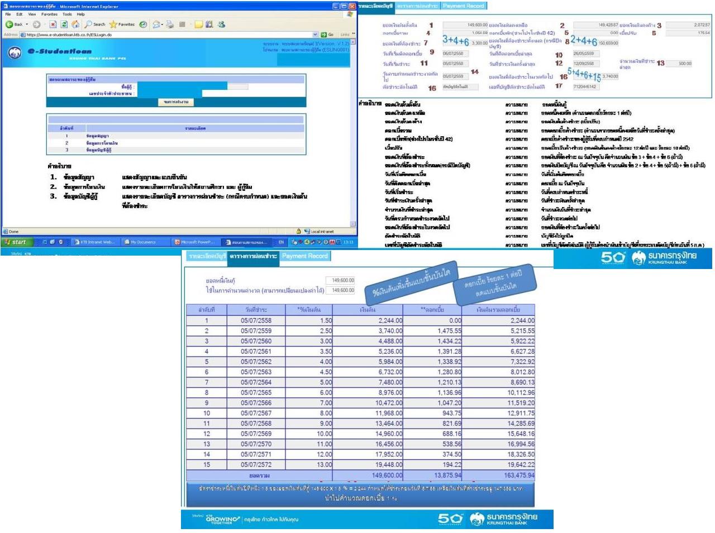
Task: Click the Print icon in toolbar
Action: tap(170, 25)
